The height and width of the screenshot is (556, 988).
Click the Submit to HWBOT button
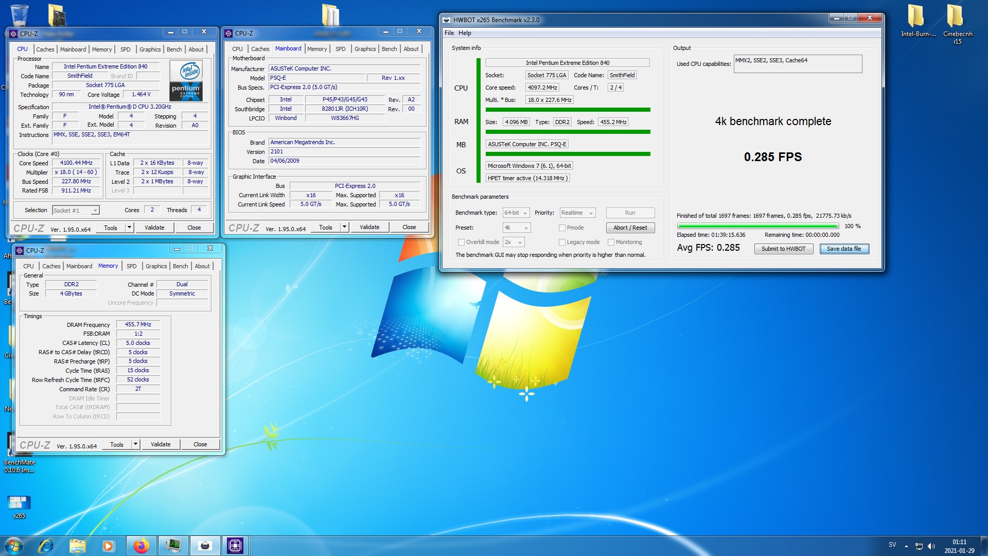783,249
